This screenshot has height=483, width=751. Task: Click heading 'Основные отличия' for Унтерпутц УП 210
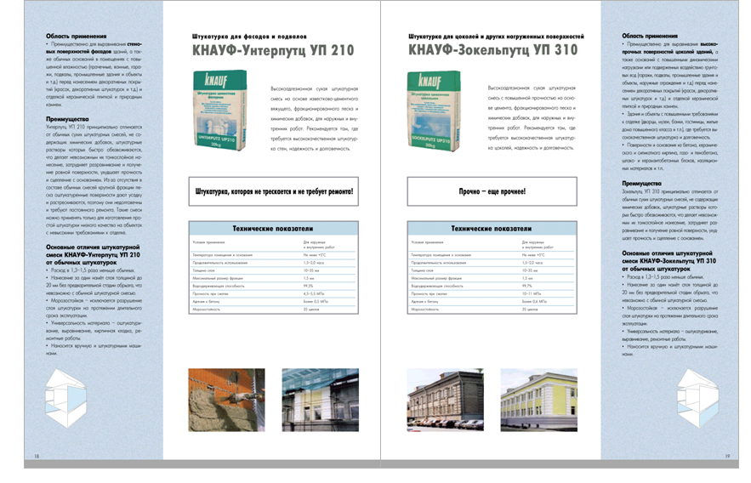tap(93, 254)
